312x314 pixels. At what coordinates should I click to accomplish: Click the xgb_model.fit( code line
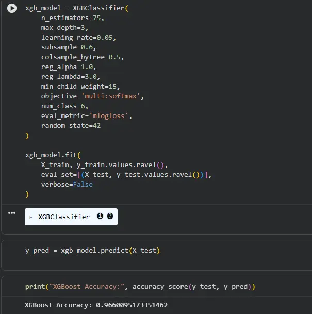pos(53,155)
